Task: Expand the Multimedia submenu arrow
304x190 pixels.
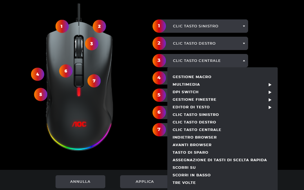Action: tap(270, 85)
